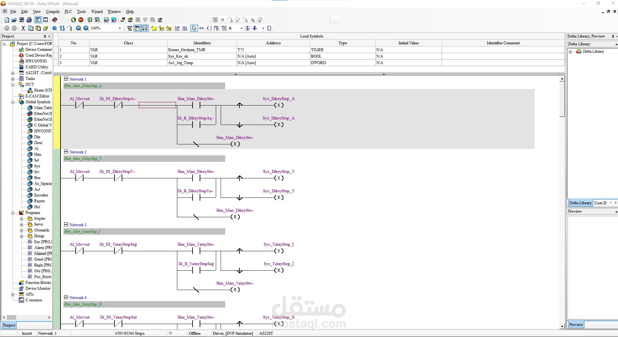Collapse Network 1 with its minus box
Screen dimensions: 618x337
66,79
